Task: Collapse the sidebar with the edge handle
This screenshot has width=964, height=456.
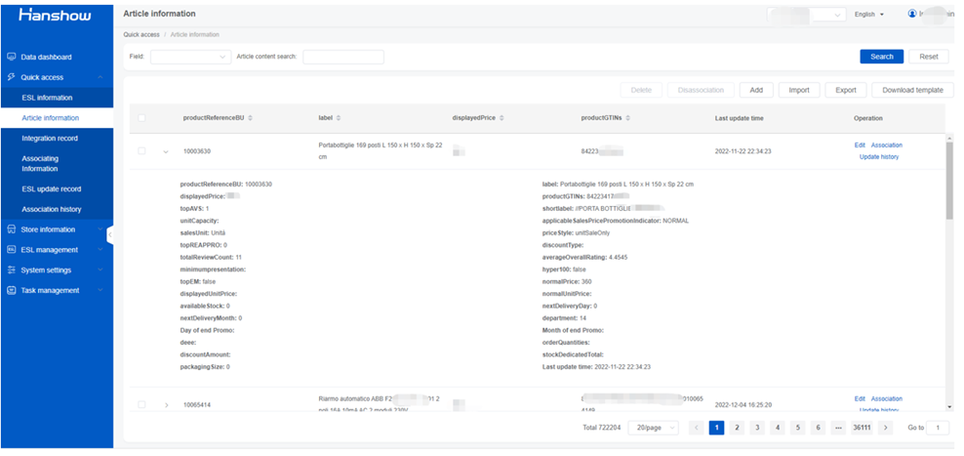Action: click(x=110, y=234)
